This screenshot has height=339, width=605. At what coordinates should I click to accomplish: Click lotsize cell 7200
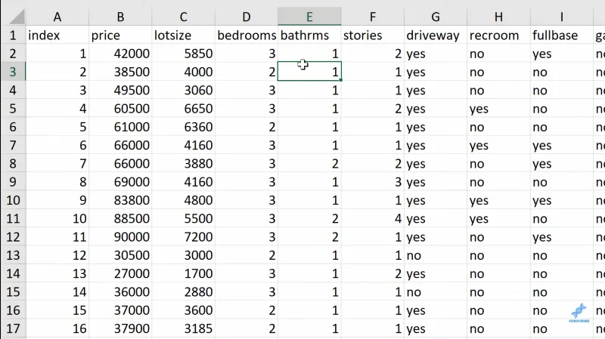[183, 236]
